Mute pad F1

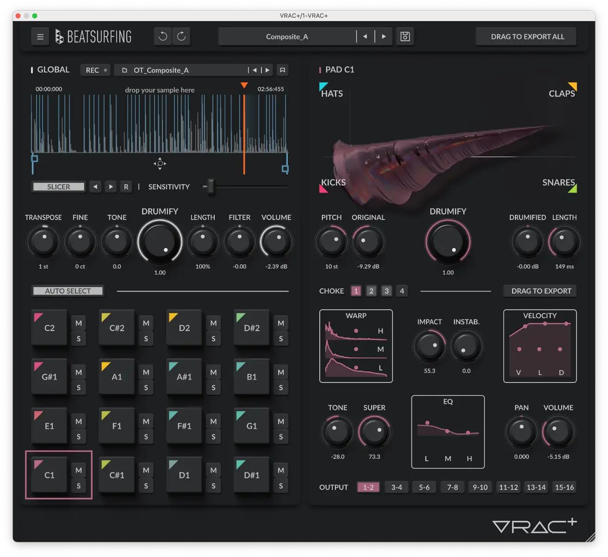click(146, 421)
